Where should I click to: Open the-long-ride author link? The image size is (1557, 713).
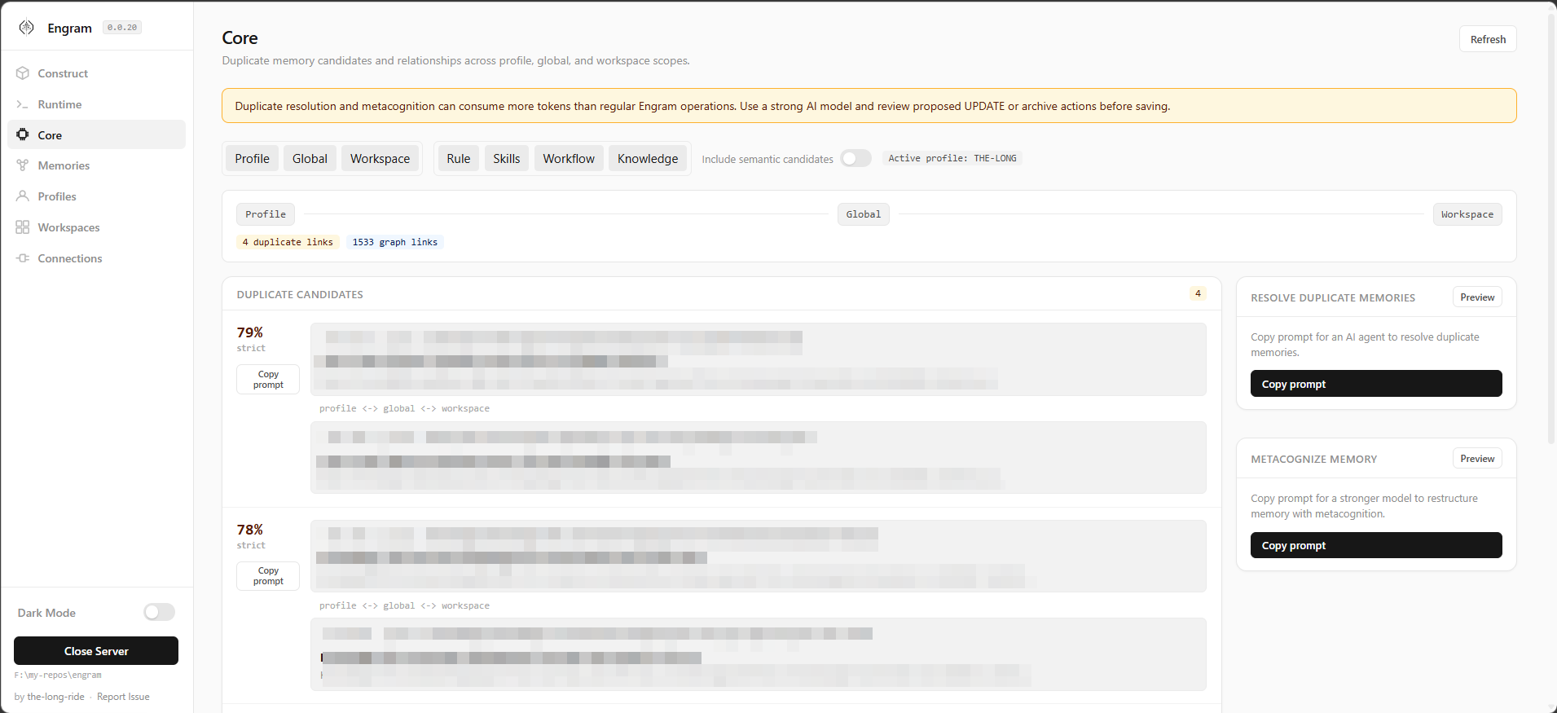point(55,697)
